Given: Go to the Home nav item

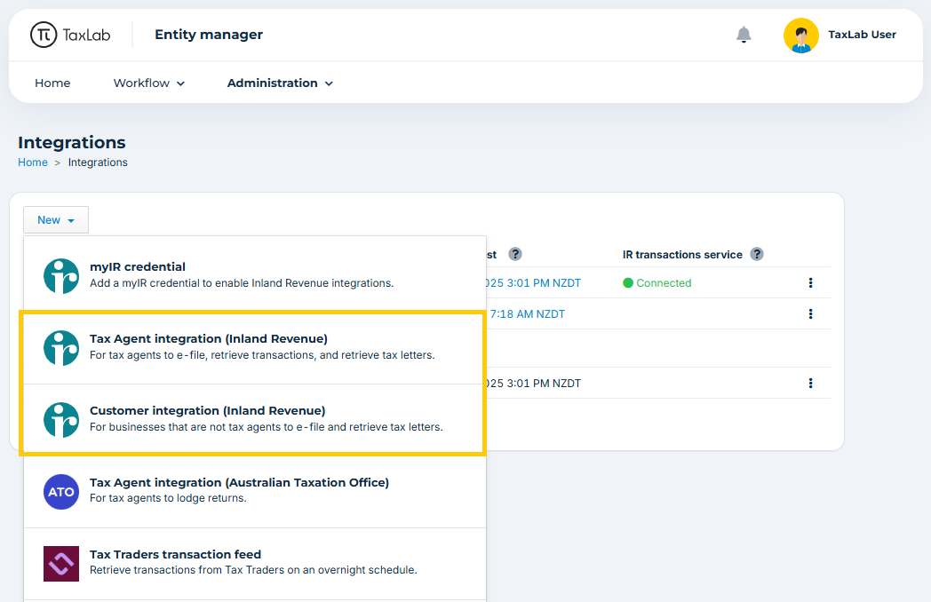Looking at the screenshot, I should point(52,83).
